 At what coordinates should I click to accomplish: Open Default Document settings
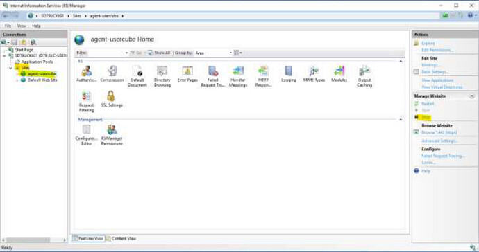click(x=137, y=76)
